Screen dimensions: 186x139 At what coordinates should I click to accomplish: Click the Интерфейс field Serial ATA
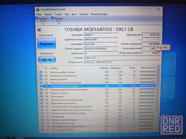(x=101, y=44)
